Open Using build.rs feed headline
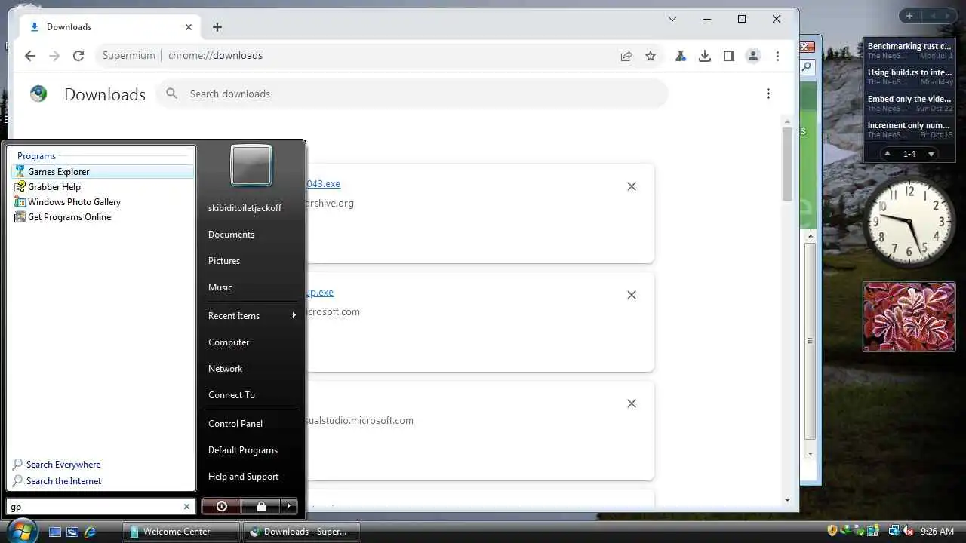 tap(909, 73)
